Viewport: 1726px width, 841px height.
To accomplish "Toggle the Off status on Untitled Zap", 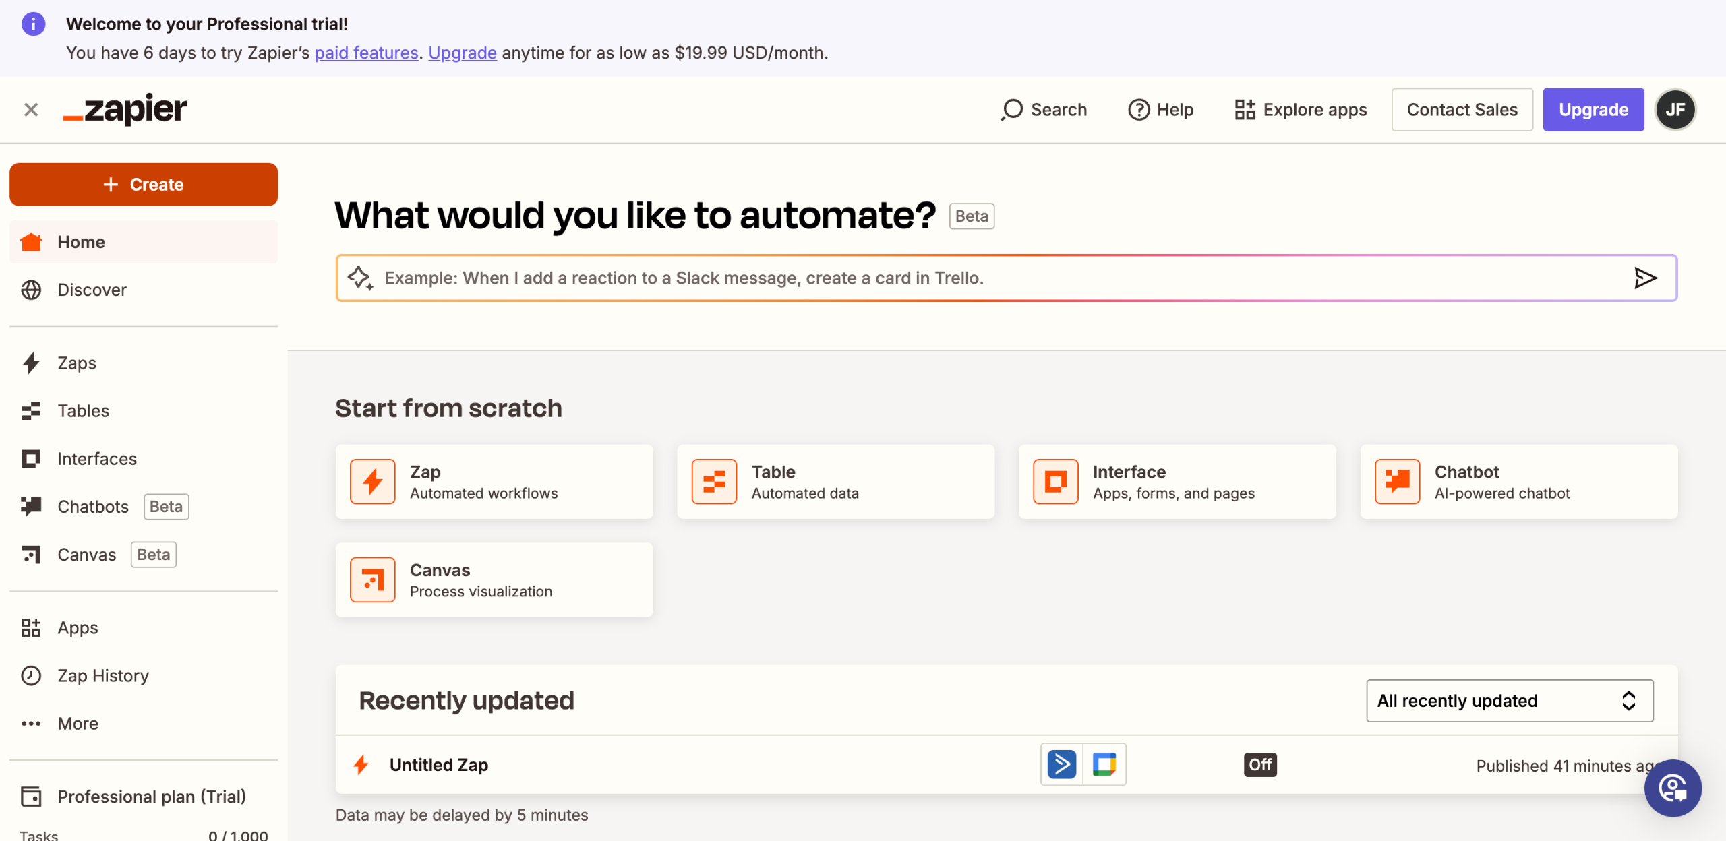I will click(1259, 765).
